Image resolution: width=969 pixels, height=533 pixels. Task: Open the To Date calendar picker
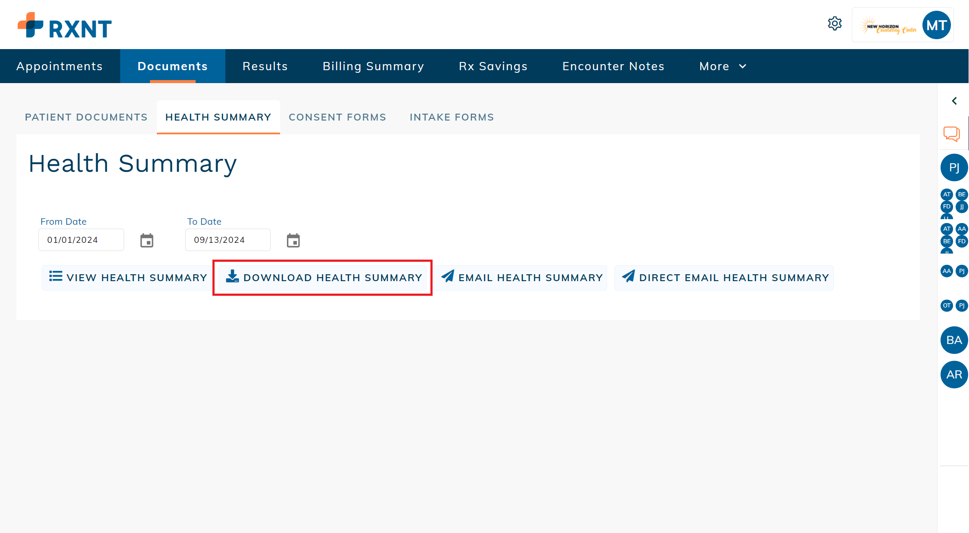point(293,240)
